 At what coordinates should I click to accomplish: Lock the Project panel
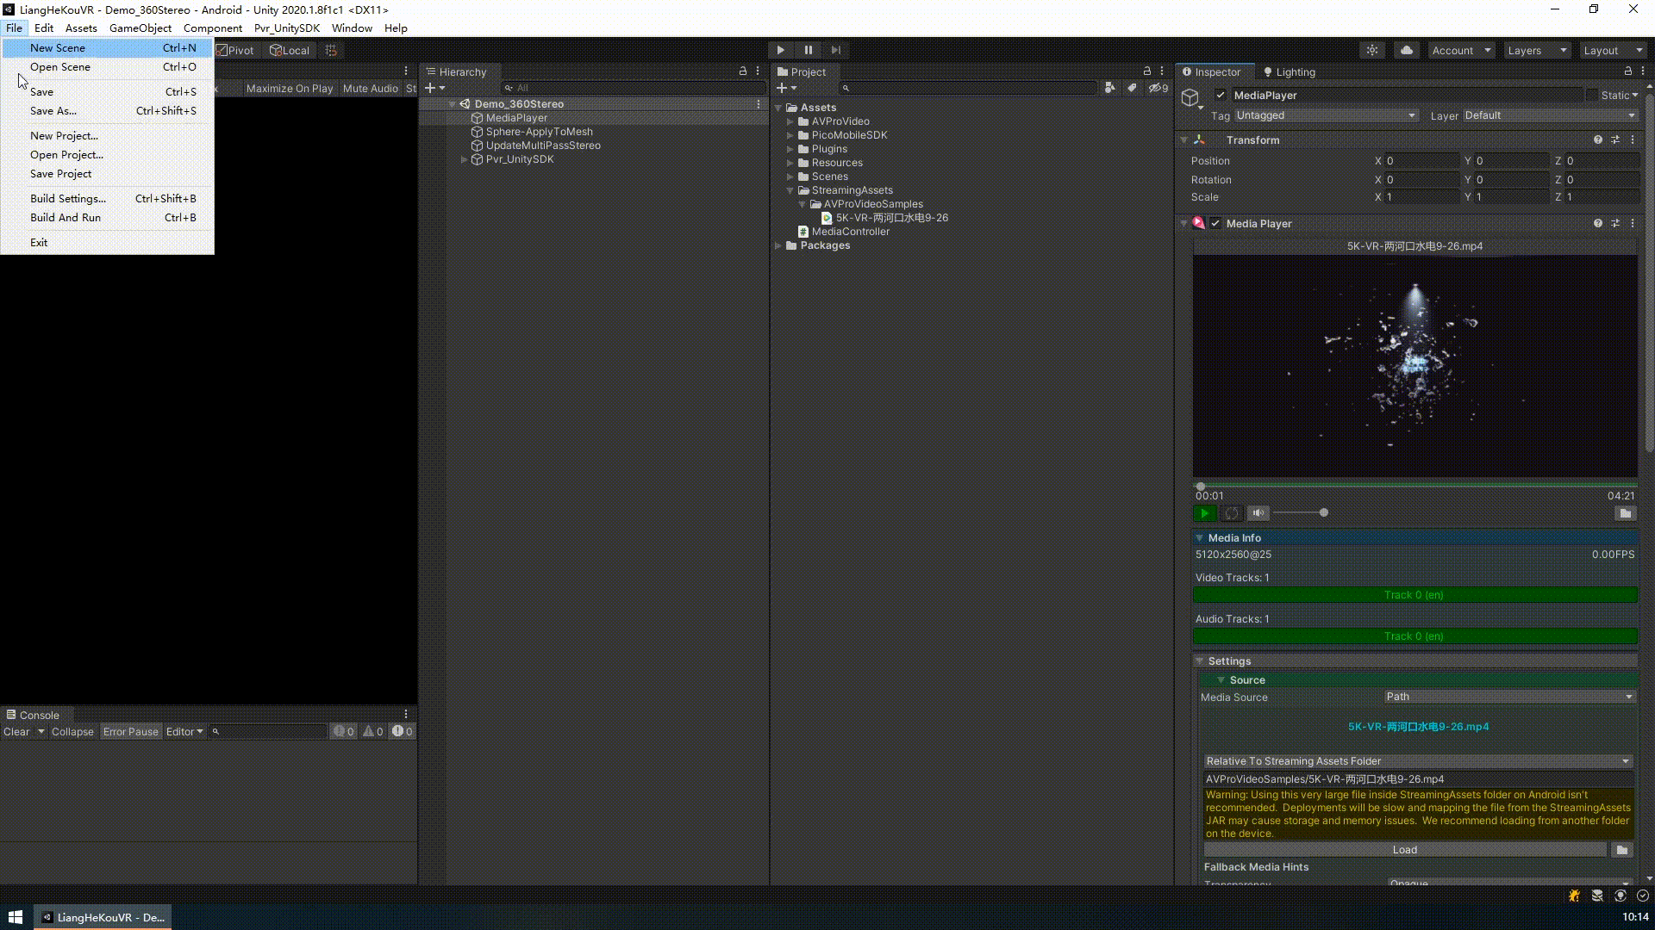tap(1146, 71)
